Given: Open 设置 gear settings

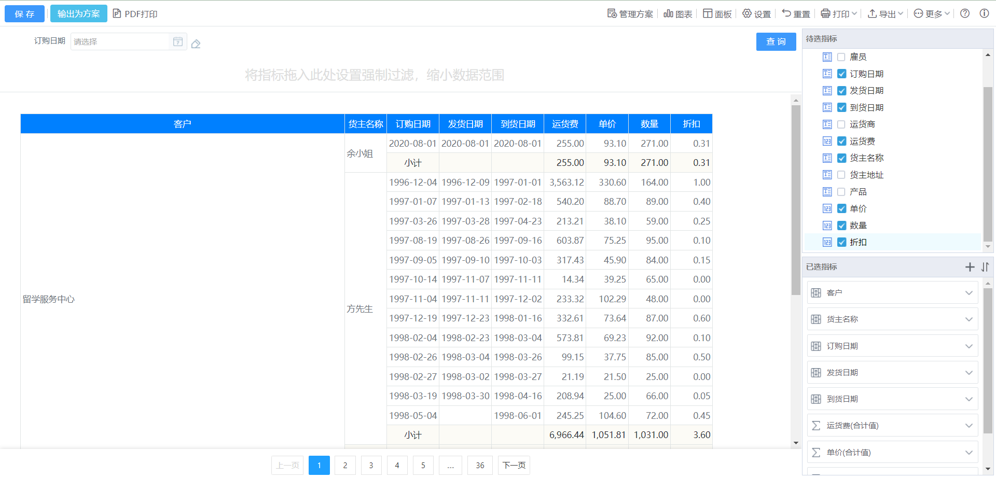Looking at the screenshot, I should point(756,14).
